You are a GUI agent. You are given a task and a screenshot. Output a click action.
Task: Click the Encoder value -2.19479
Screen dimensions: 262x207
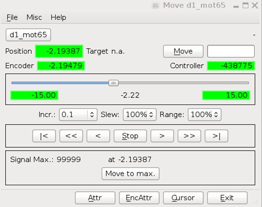tap(61, 66)
